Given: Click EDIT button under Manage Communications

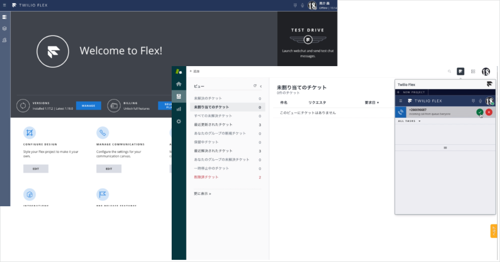Looking at the screenshot, I should pos(109,169).
